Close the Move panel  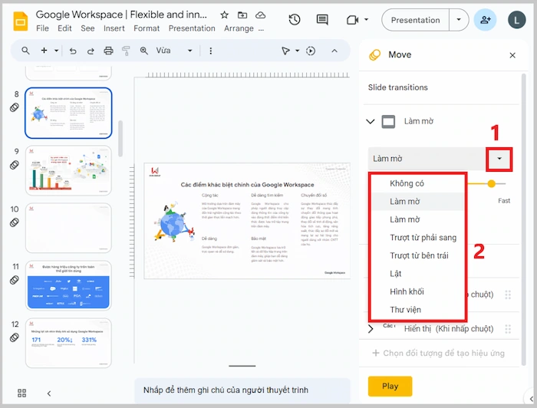pos(512,55)
